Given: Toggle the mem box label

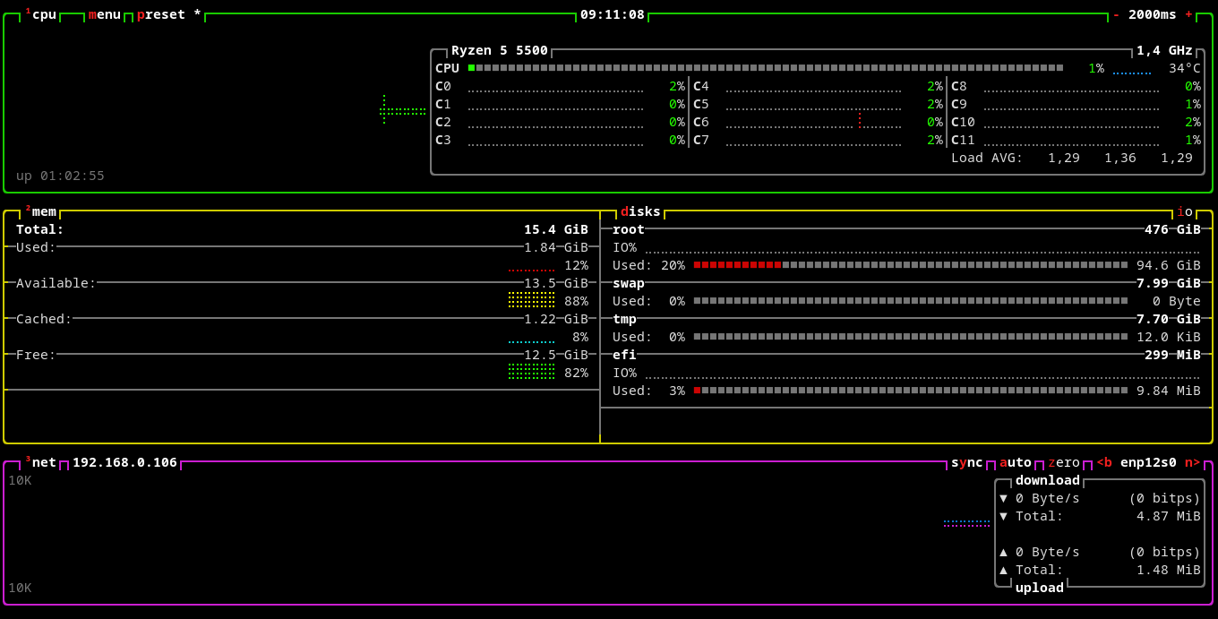Looking at the screenshot, I should [43, 211].
